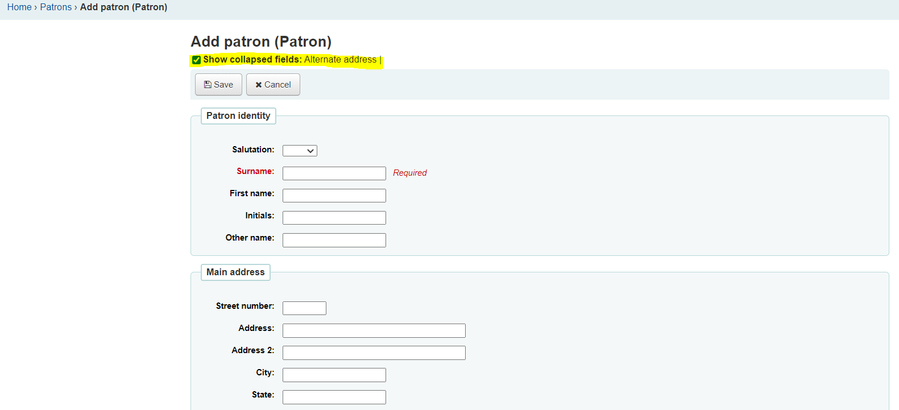The image size is (899, 410).
Task: Click the Address input field
Action: tap(374, 330)
